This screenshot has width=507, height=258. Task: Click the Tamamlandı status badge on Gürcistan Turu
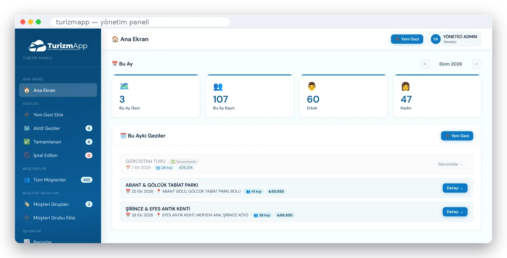pos(184,162)
